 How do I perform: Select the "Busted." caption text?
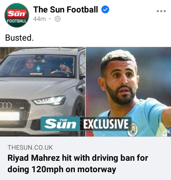[x=19, y=38]
